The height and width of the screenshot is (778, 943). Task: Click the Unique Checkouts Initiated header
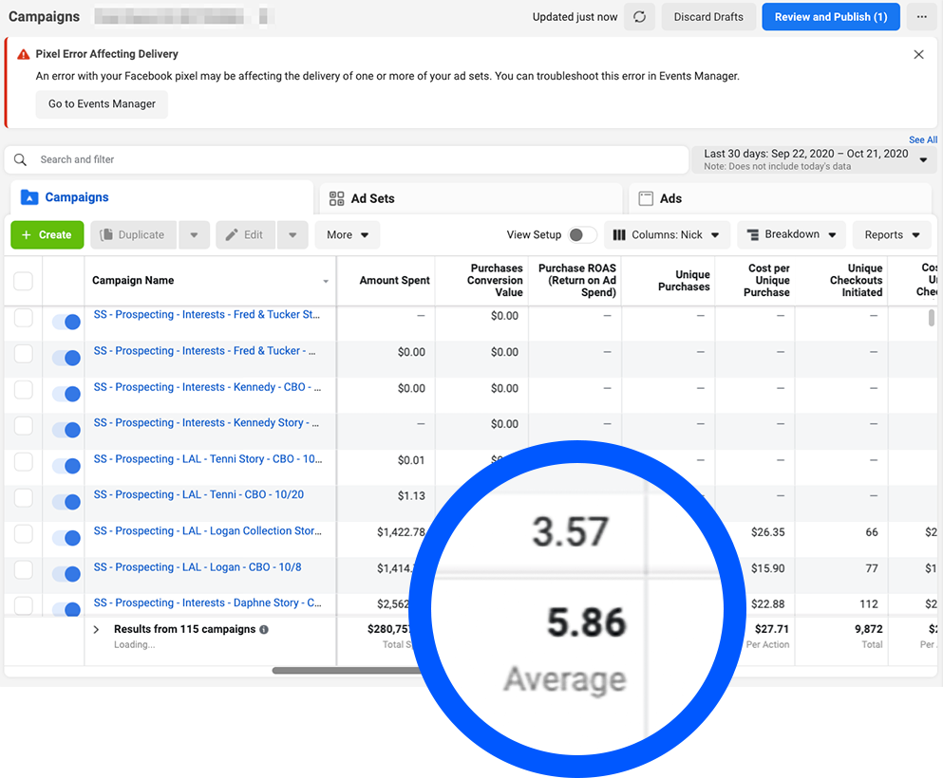[x=856, y=281]
